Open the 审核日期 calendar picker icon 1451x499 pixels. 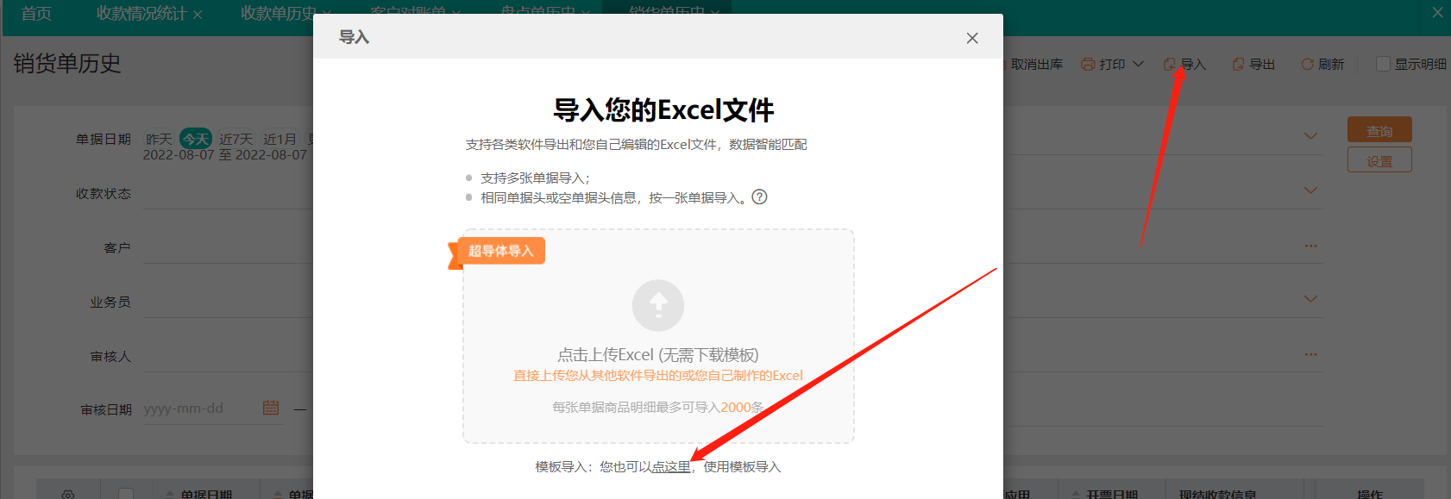click(x=271, y=408)
